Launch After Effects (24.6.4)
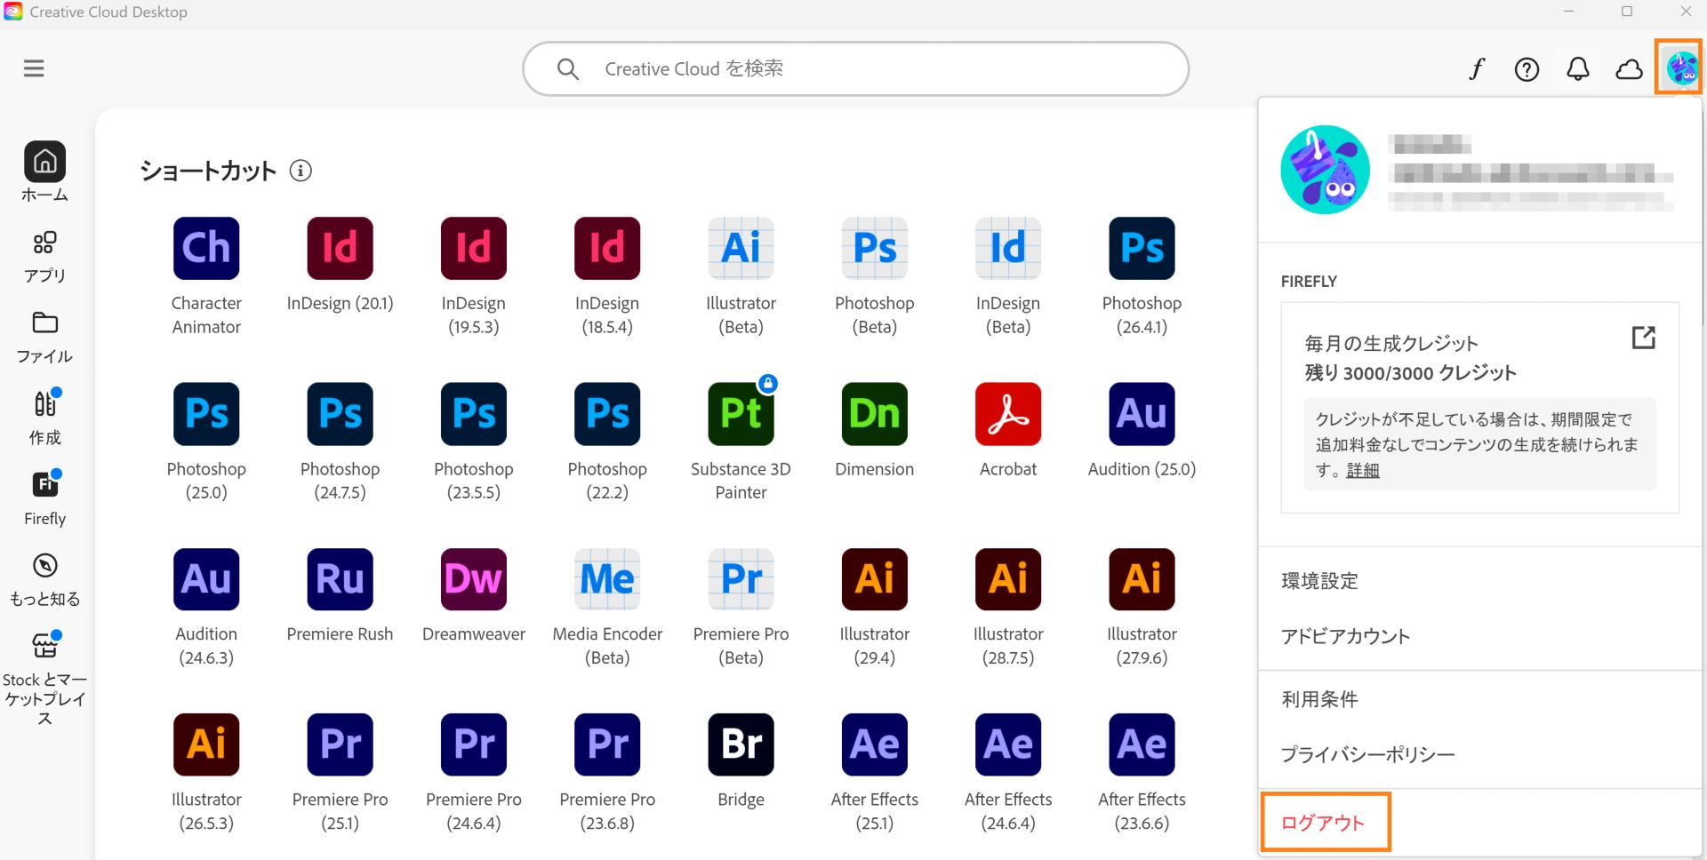The image size is (1707, 860). [x=1008, y=745]
